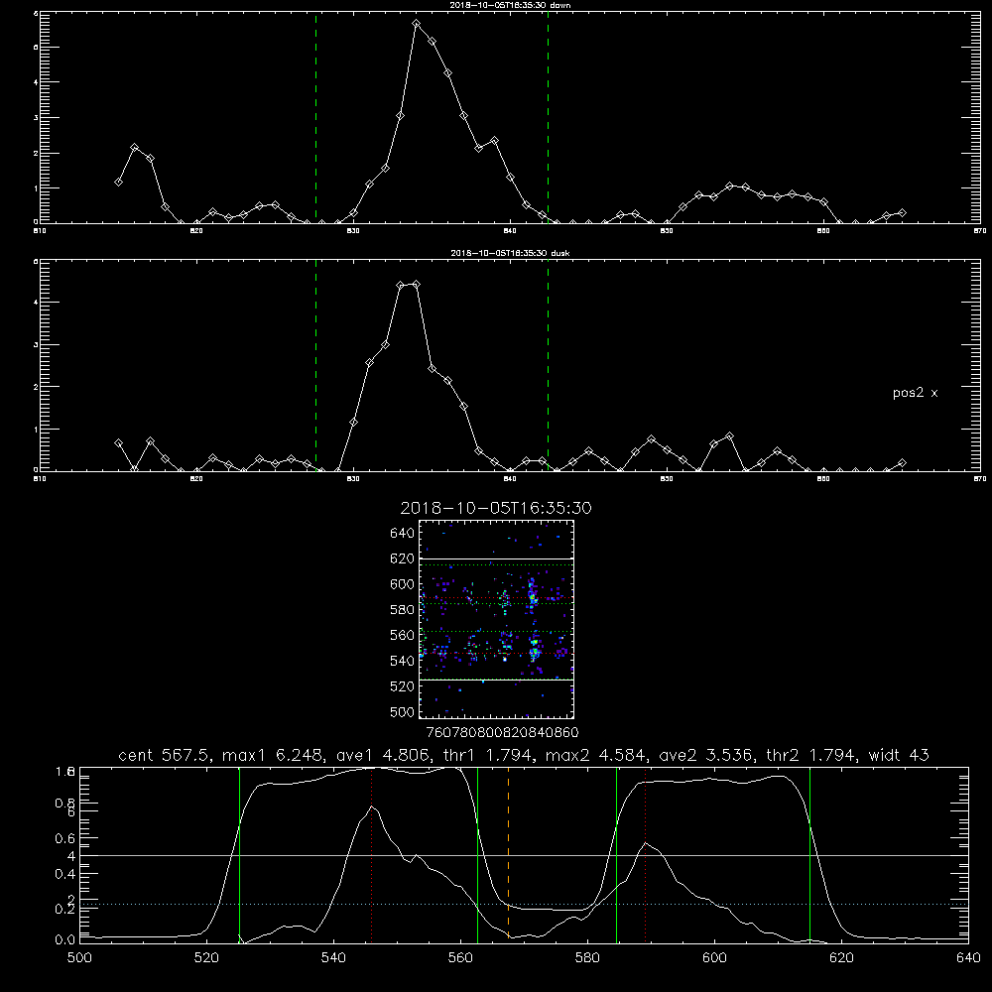The image size is (992, 992).
Task: Click the crowded x-axis labels under spectral image
Action: (503, 733)
